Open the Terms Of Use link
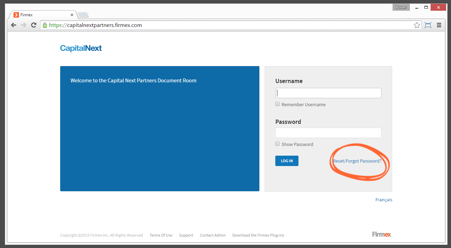451x248 pixels. (161, 235)
